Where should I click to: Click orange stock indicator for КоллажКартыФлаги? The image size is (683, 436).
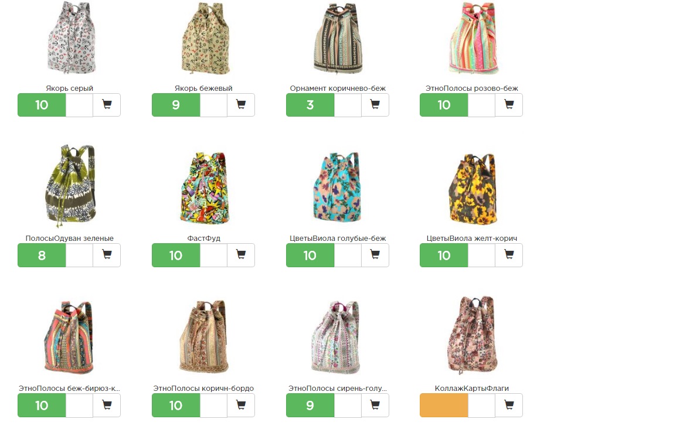(444, 406)
